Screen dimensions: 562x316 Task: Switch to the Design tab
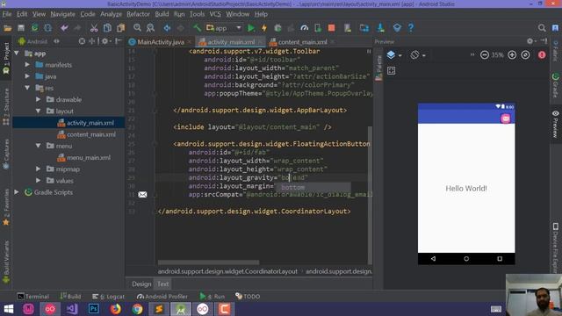coord(141,284)
